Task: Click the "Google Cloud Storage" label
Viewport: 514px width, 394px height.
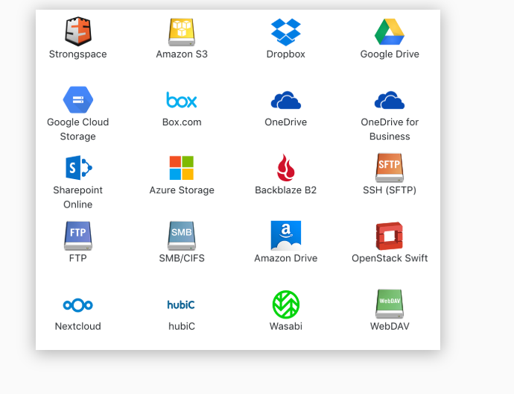Action: pos(78,129)
